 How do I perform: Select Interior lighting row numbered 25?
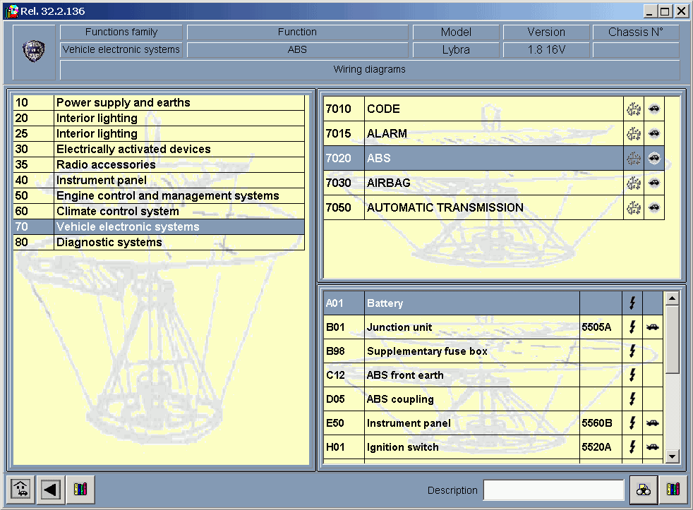click(x=159, y=133)
